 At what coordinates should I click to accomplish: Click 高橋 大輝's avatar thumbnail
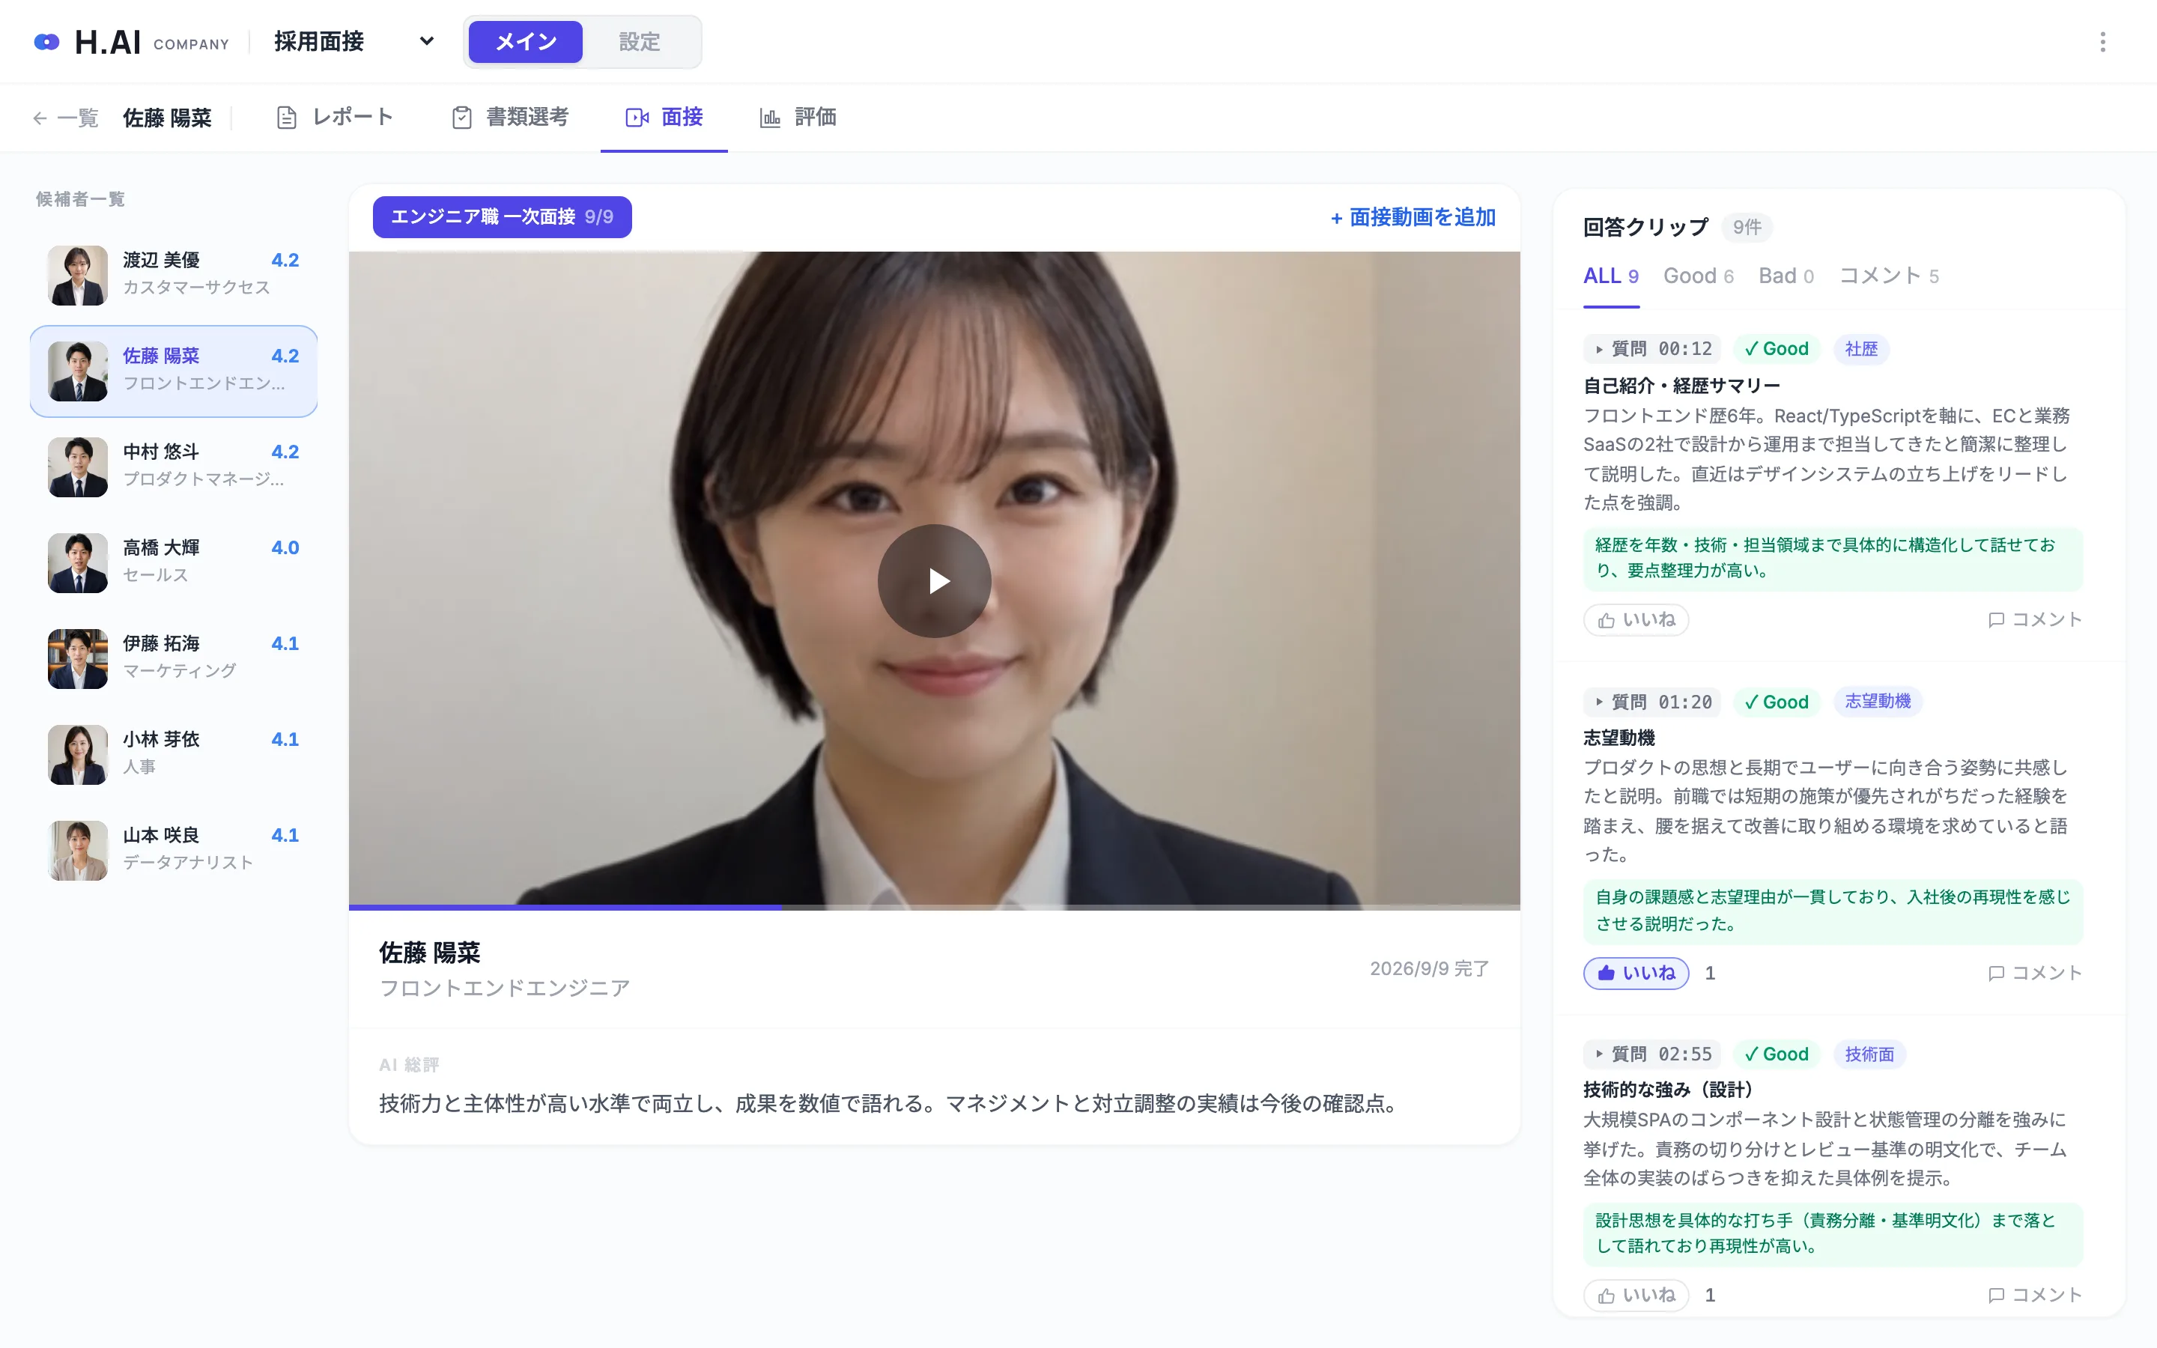(78, 562)
